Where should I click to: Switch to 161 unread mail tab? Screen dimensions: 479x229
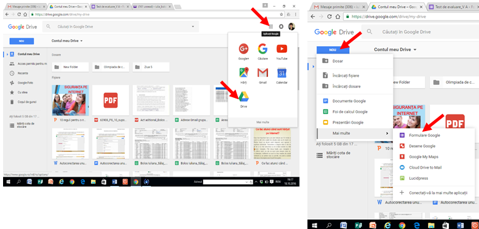(152, 6)
